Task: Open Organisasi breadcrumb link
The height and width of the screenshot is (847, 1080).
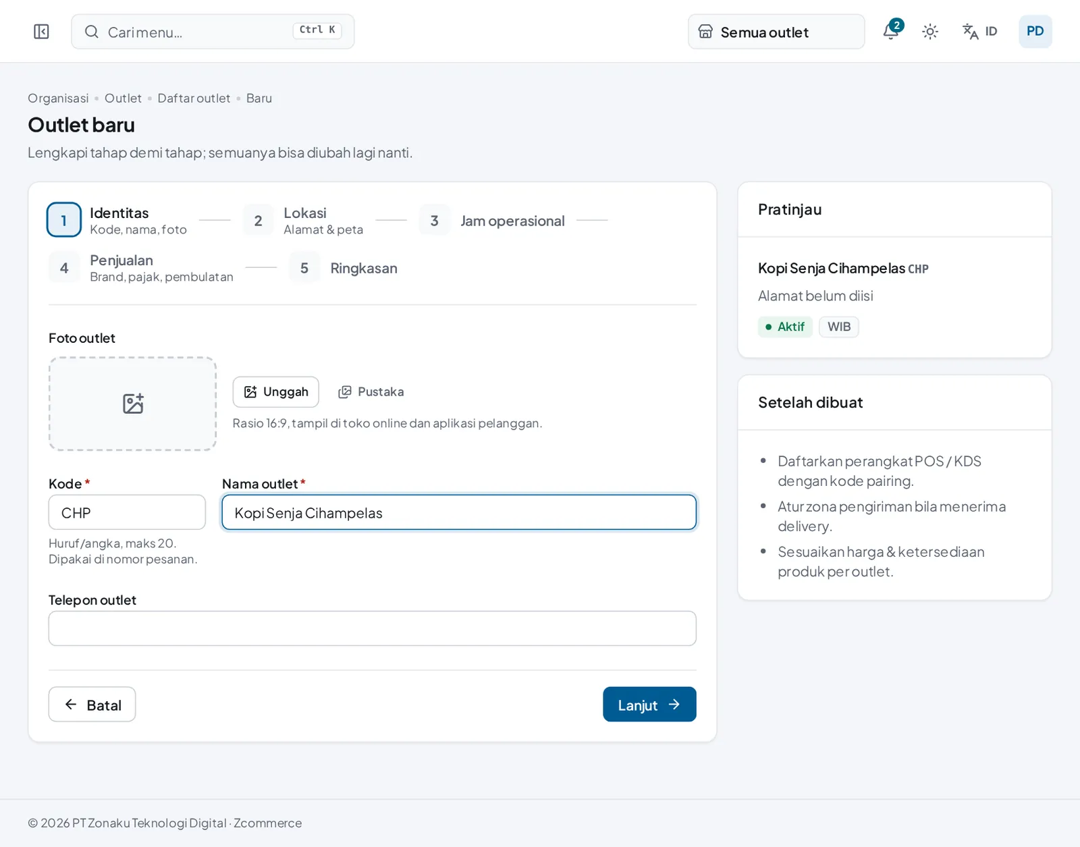Action: (x=58, y=99)
